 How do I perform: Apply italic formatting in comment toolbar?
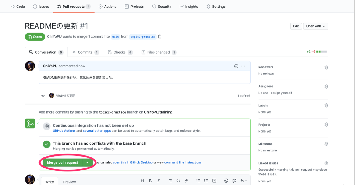point(158,181)
